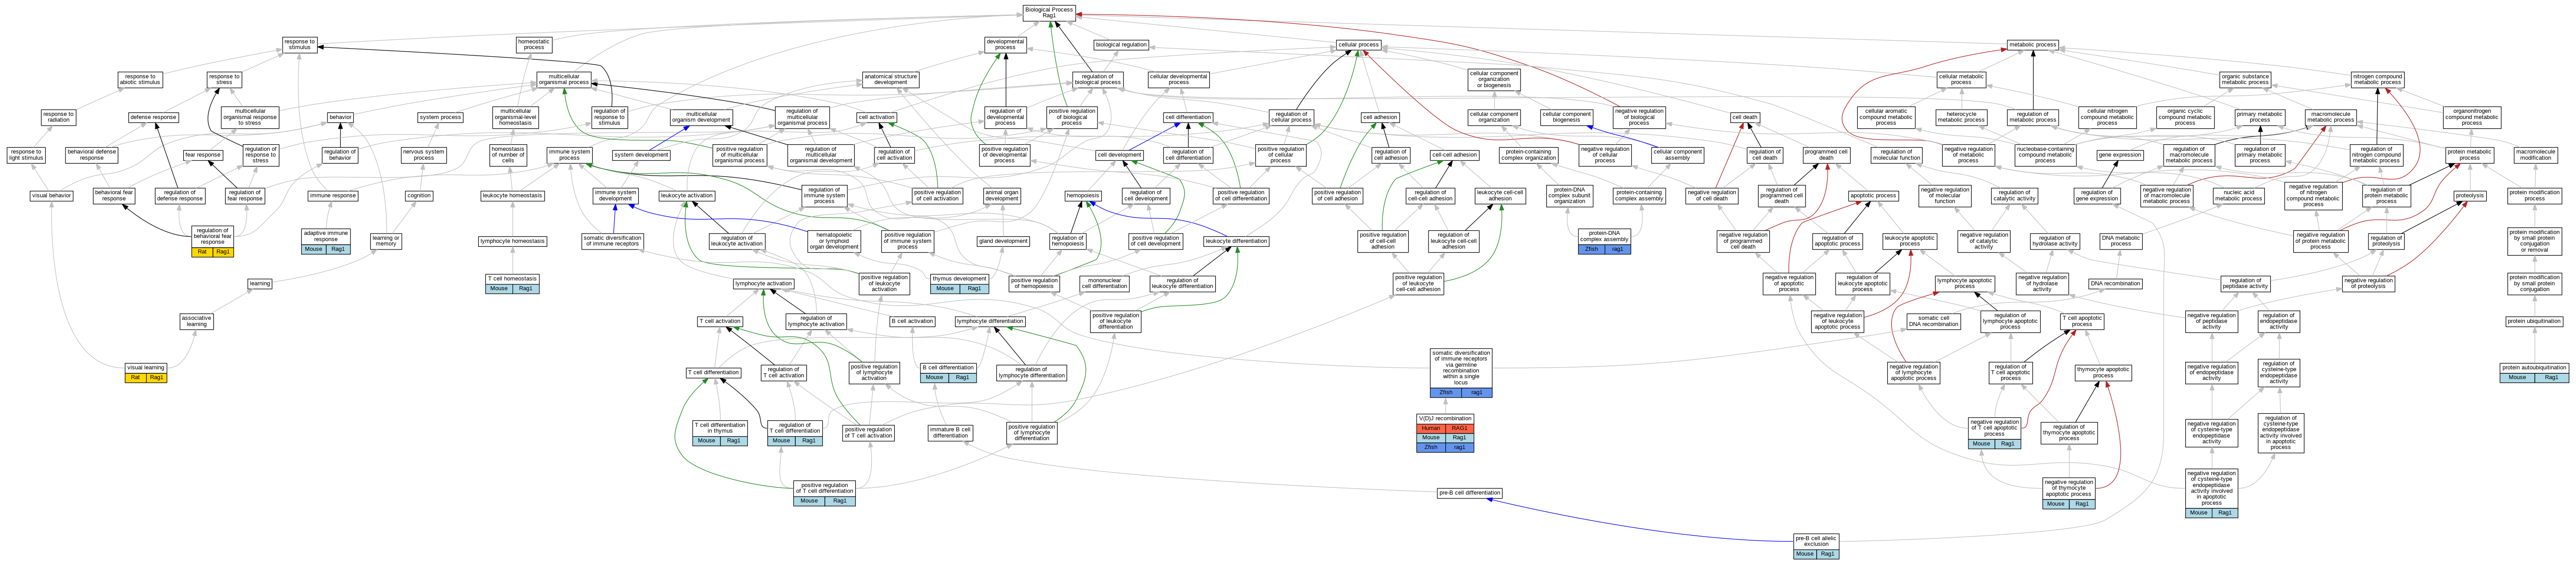This screenshot has height=564, width=2576.
Task: Select the 'associative learning' node
Action: pos(197,321)
